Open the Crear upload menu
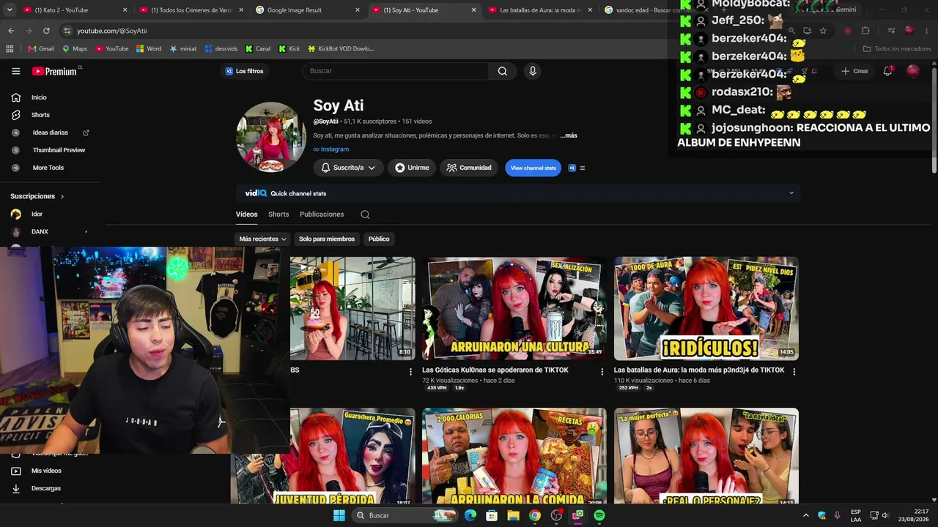 point(854,71)
